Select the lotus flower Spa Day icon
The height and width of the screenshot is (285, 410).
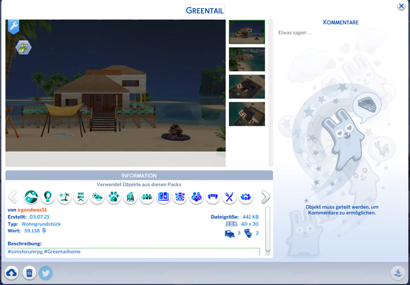tap(246, 197)
